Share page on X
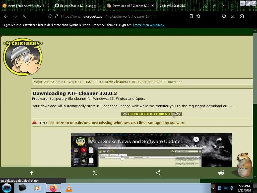 pyautogui.click(x=95, y=173)
